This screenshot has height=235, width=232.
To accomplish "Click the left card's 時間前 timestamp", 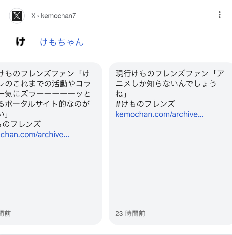I will [x=5, y=213].
